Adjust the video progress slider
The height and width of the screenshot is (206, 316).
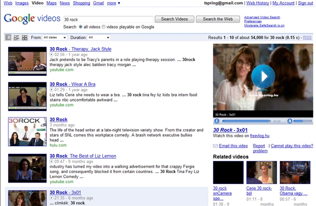246,121
